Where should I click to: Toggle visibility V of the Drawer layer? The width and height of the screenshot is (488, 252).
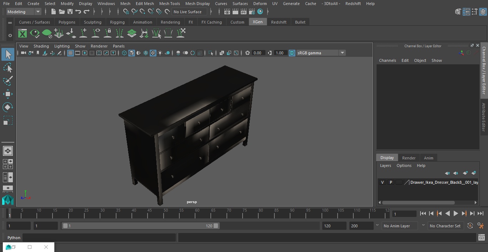pos(382,182)
